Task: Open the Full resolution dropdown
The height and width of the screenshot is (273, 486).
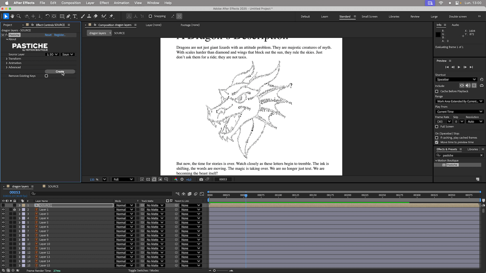Action: (x=123, y=179)
